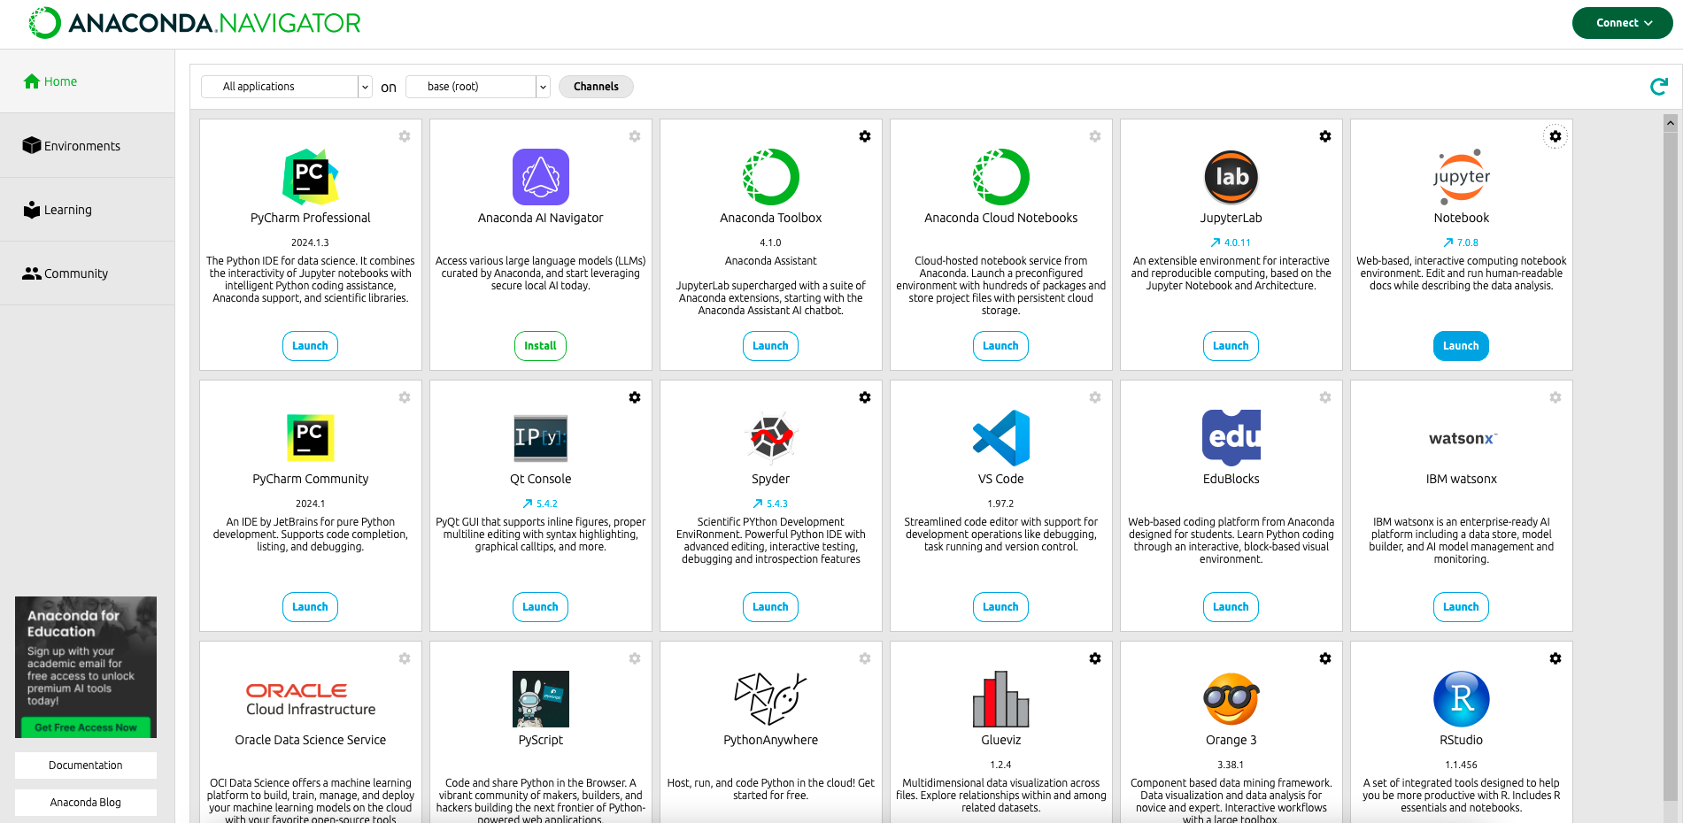Open settings gear for Notebook tile
The height and width of the screenshot is (823, 1683).
coord(1556,136)
